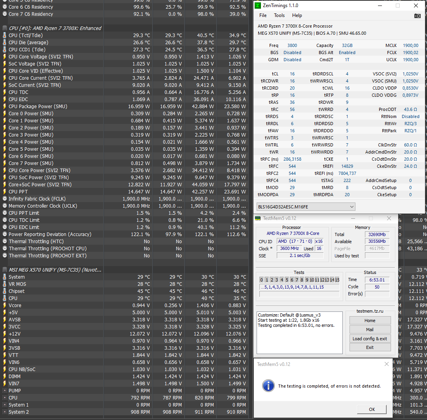This screenshot has width=427, height=420.
Task: Open the Tools menu in ZenTimings
Action: pyautogui.click(x=279, y=15)
